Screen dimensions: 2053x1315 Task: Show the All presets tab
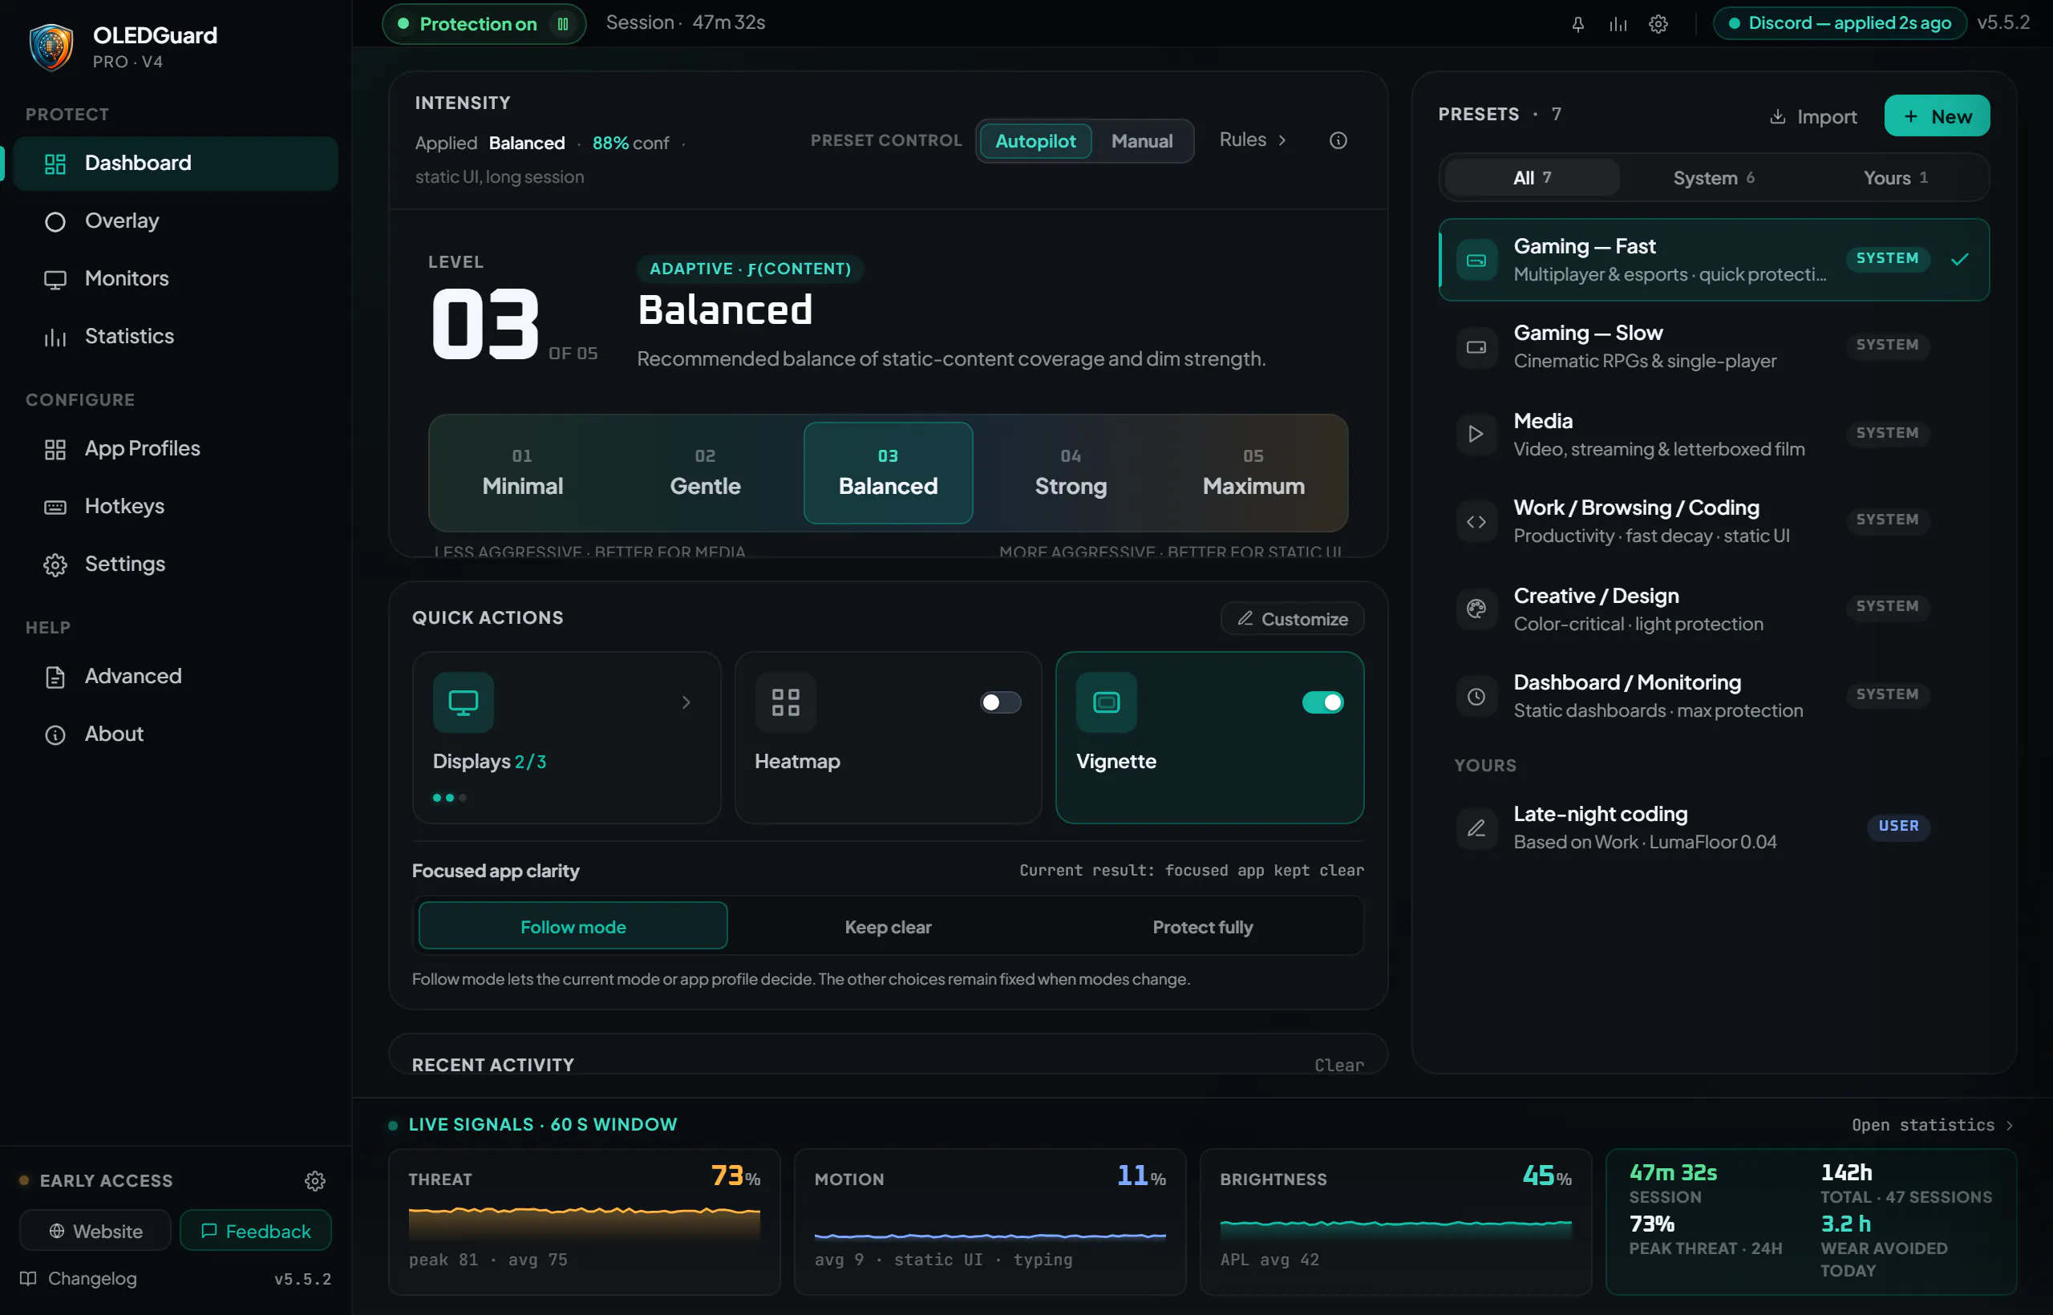[1531, 178]
